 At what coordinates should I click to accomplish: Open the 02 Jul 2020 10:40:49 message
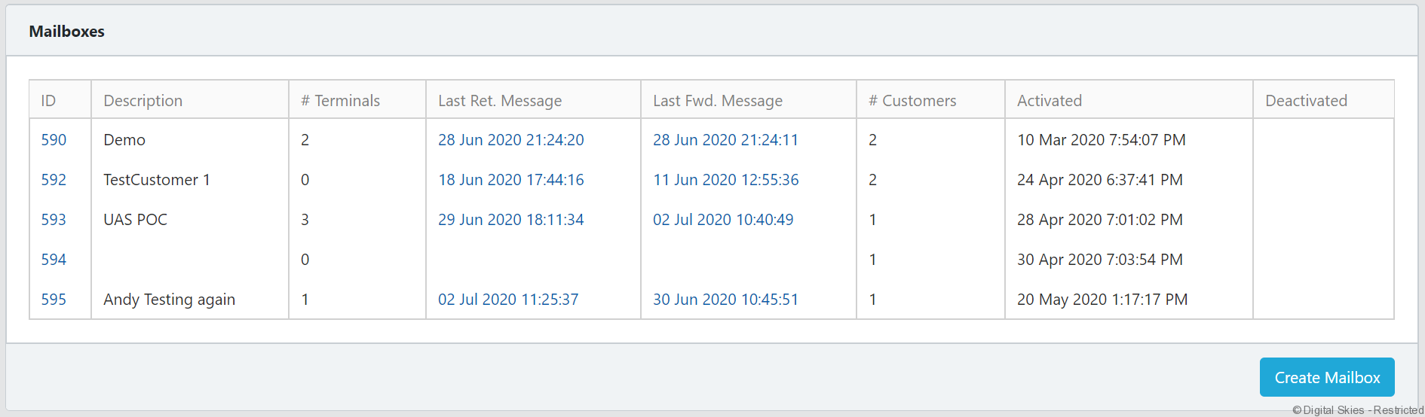722,220
